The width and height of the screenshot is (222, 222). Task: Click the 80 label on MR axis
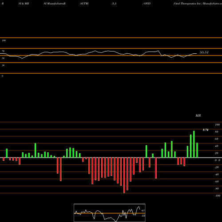coord(217,132)
